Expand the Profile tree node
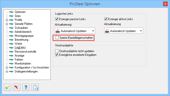The height and width of the screenshot is (96, 170). [x=7, y=20]
